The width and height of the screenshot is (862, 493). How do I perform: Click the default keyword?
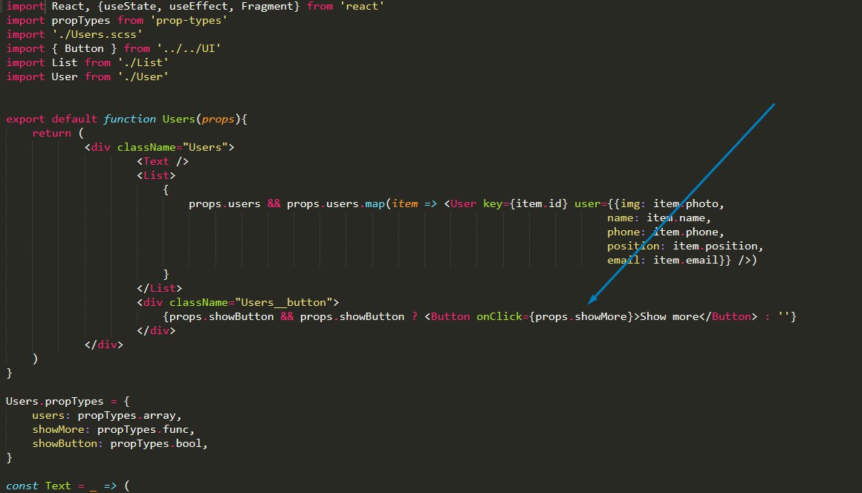click(74, 119)
